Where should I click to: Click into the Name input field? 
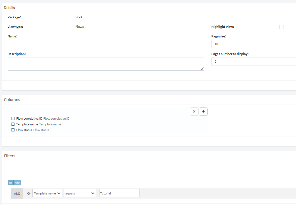pos(106,44)
